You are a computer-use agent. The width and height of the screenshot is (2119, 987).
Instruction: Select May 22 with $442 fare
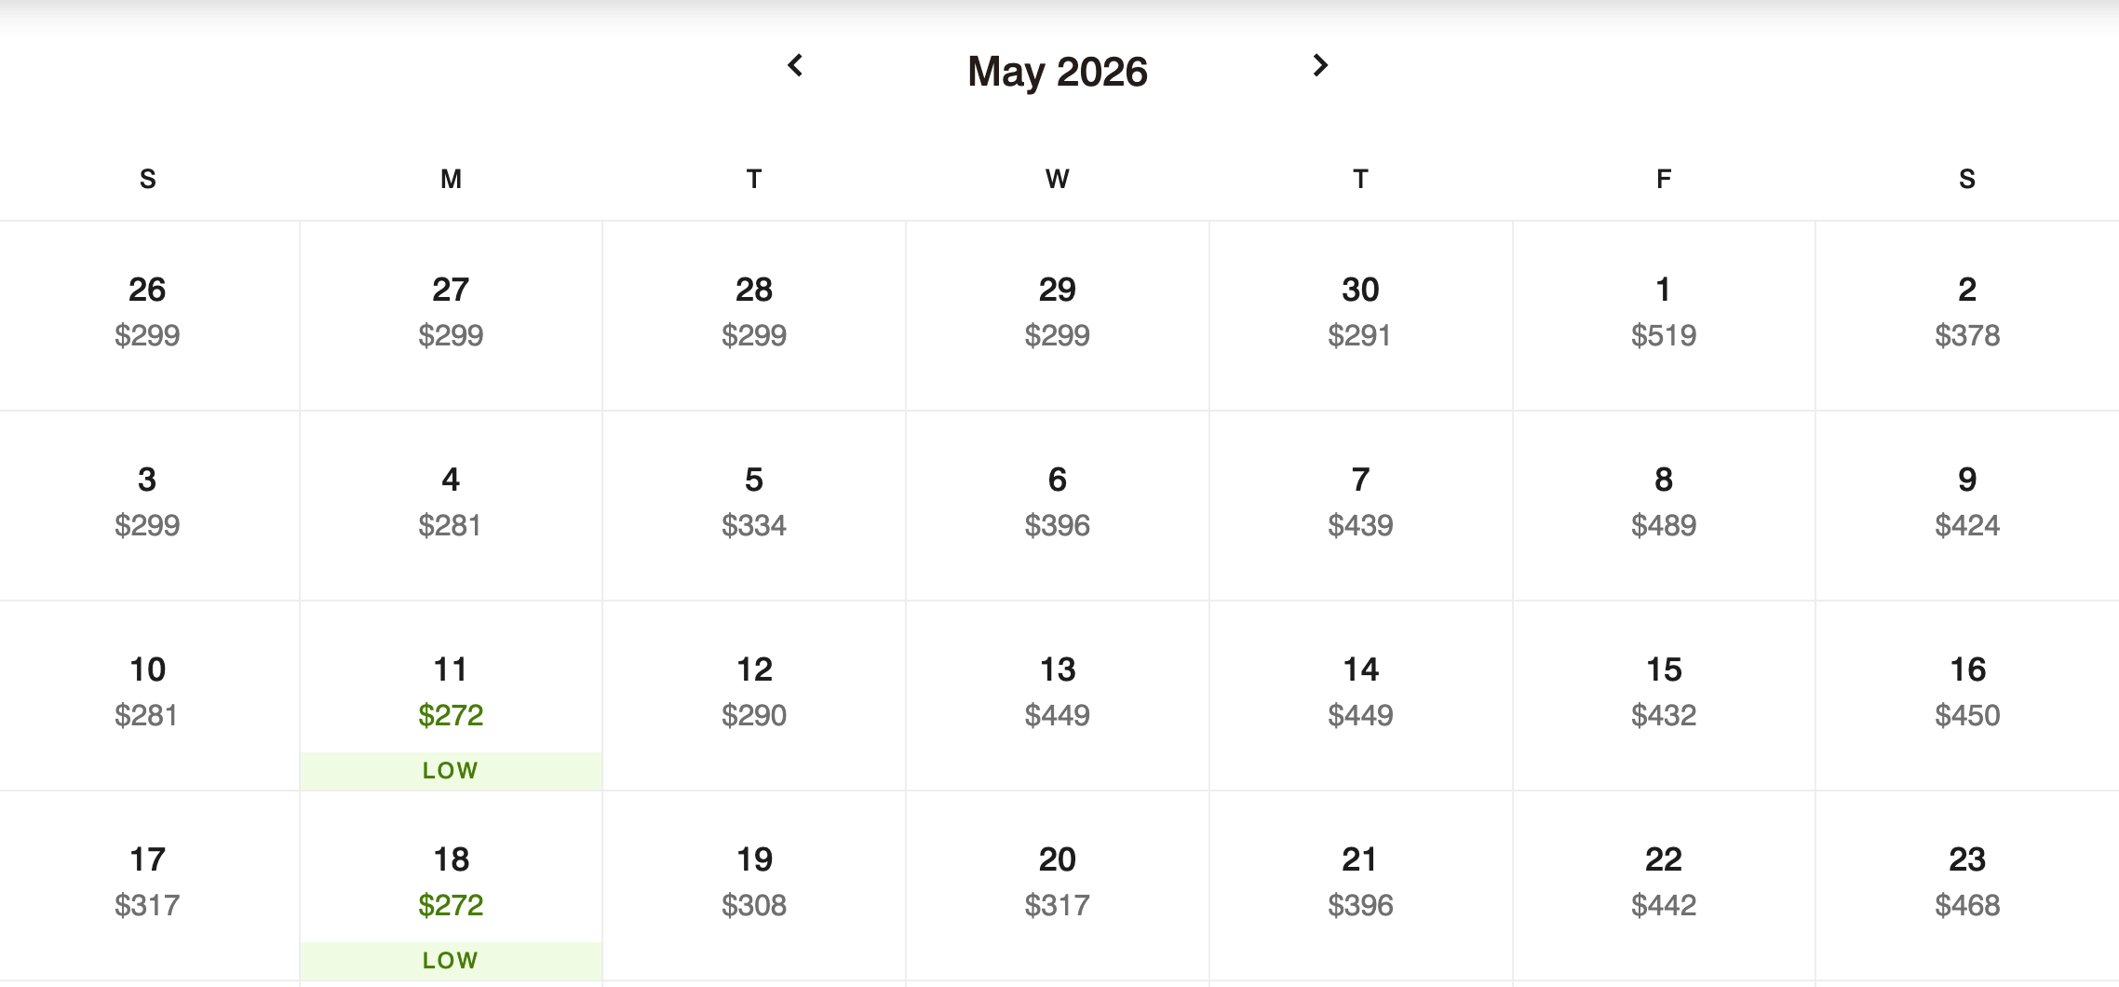(x=1664, y=883)
